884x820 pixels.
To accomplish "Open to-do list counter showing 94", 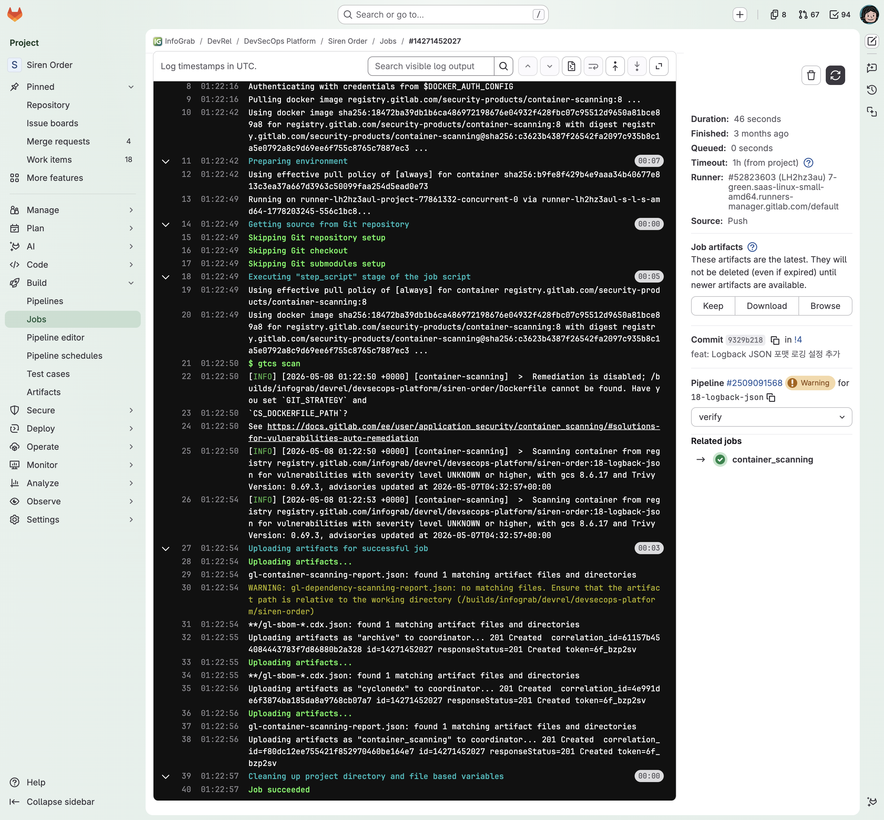I will click(x=840, y=15).
